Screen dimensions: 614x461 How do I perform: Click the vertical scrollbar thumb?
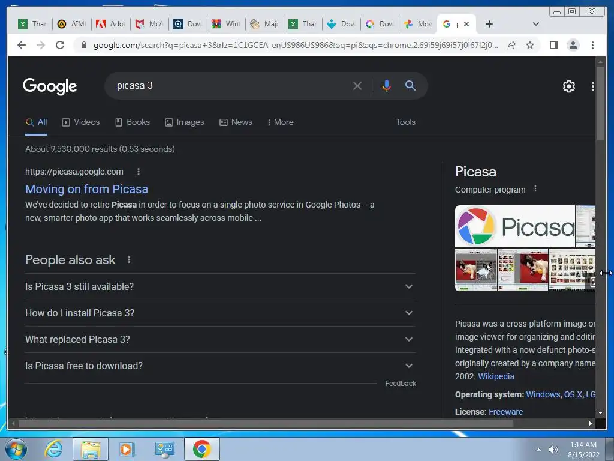pos(600,103)
